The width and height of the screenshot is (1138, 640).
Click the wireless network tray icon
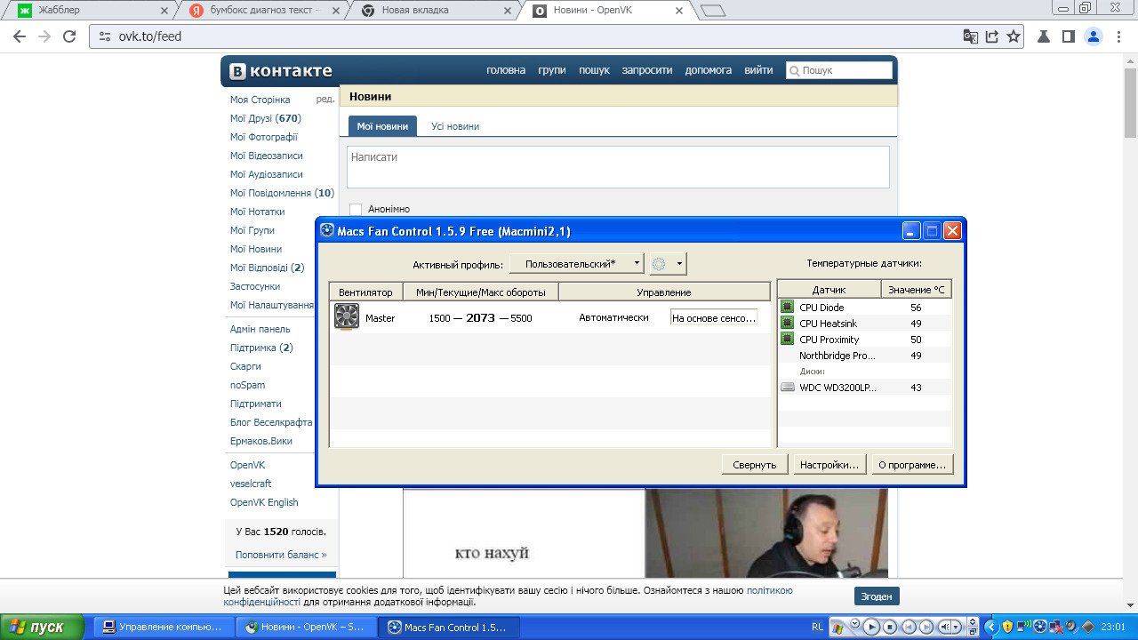1024,627
